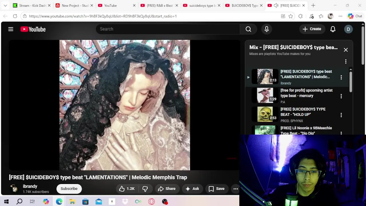Open Copilot Chat sidebar
Image resolution: width=366 pixels, height=206 pixels.
click(x=355, y=16)
